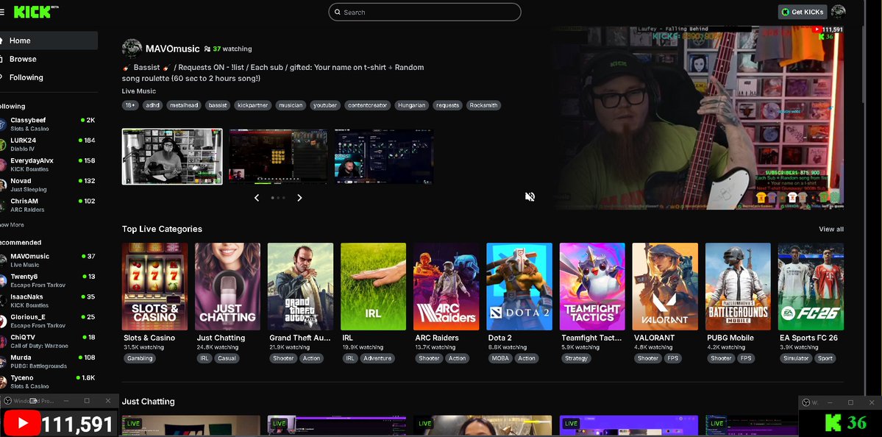
Task: Click the Strategy tag under Teamfight Tactics
Action: (576, 358)
